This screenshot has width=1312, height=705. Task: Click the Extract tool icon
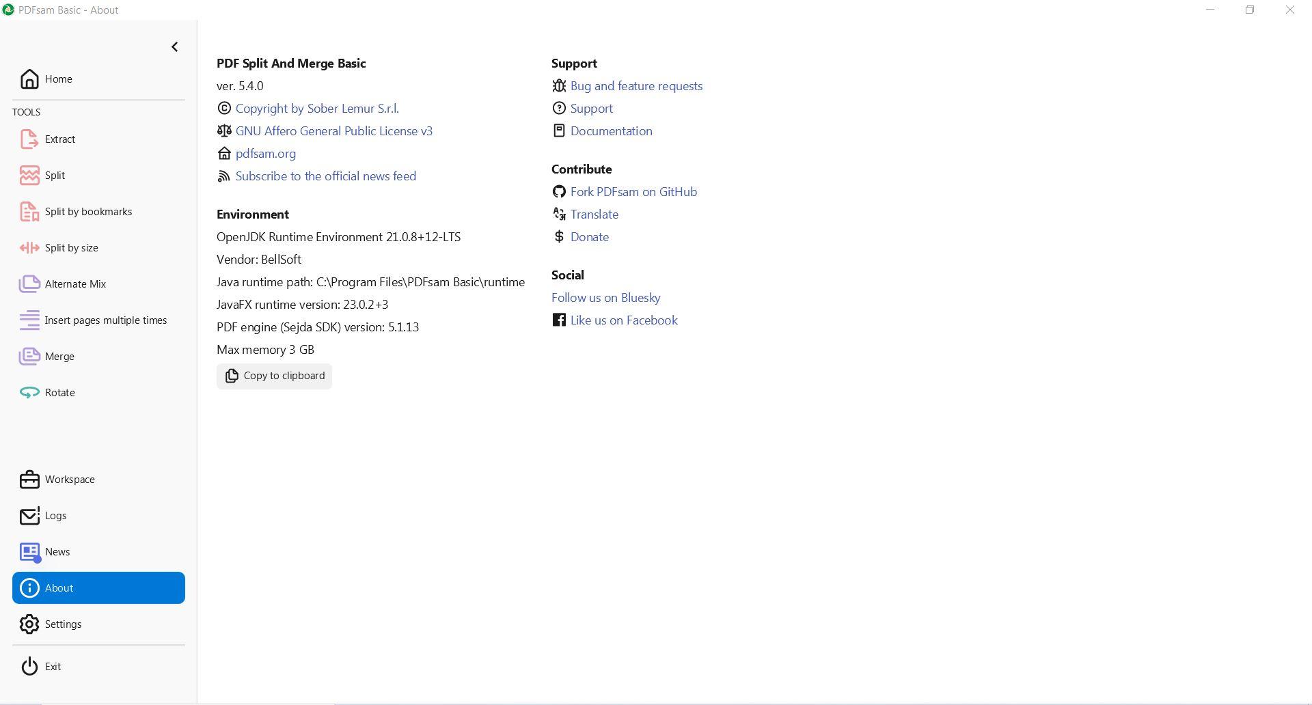tap(29, 139)
